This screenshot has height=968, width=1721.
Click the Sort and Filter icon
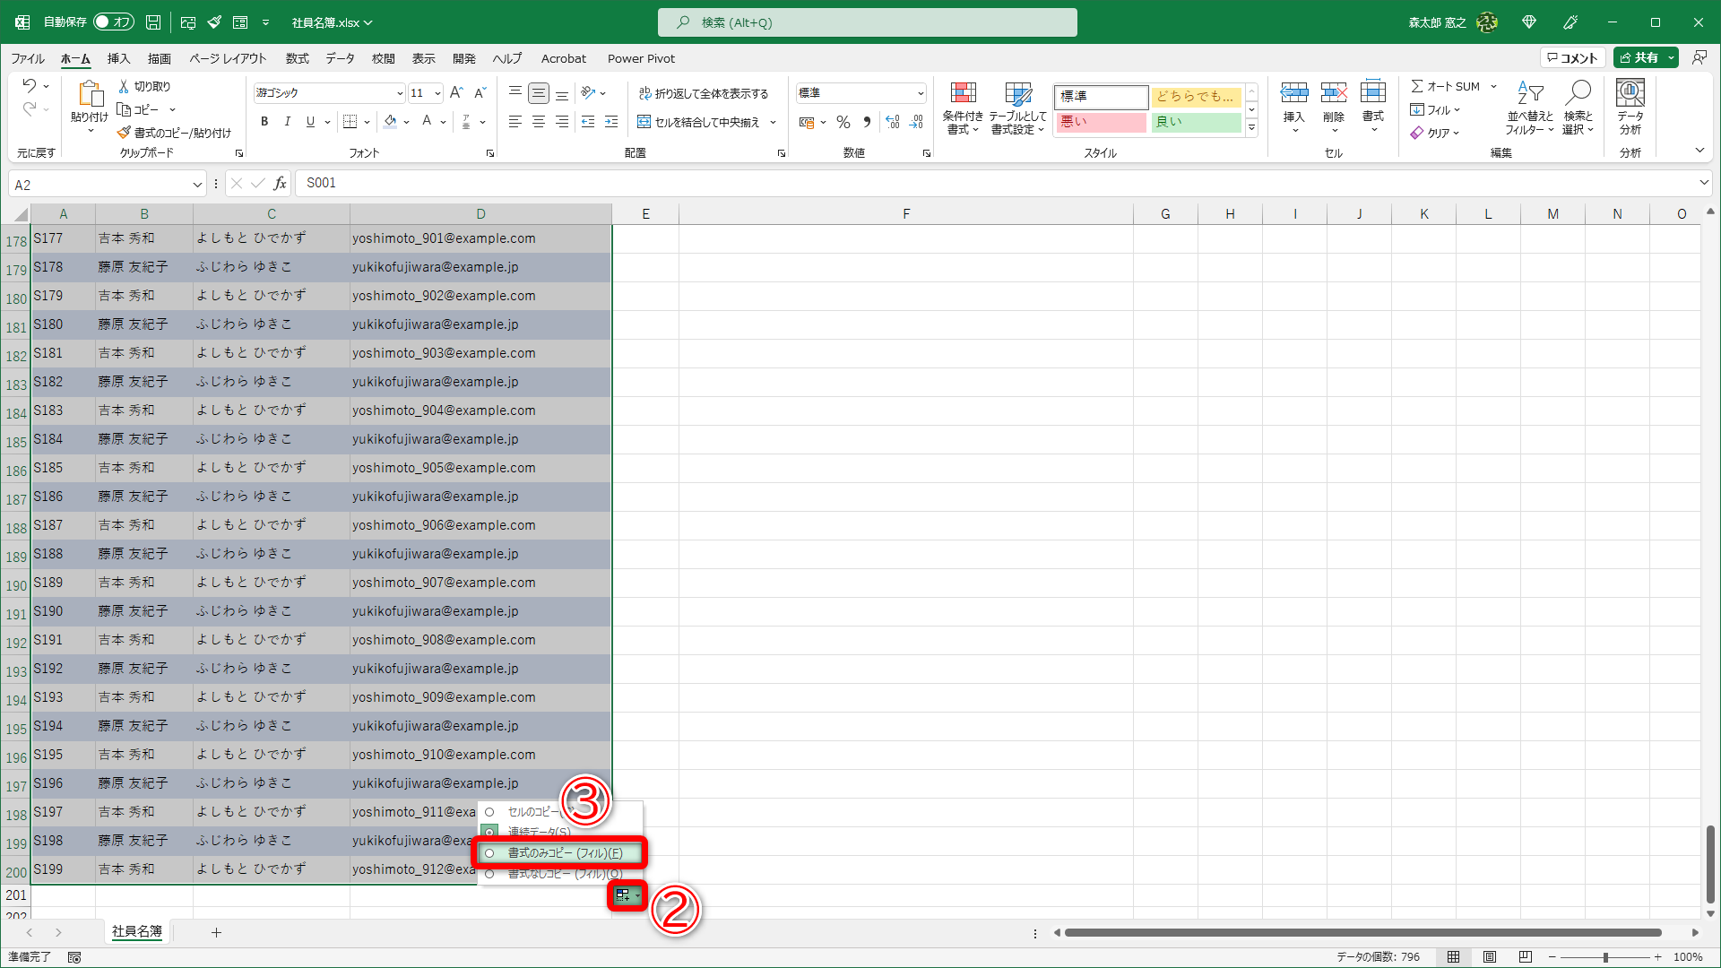coord(1529,94)
